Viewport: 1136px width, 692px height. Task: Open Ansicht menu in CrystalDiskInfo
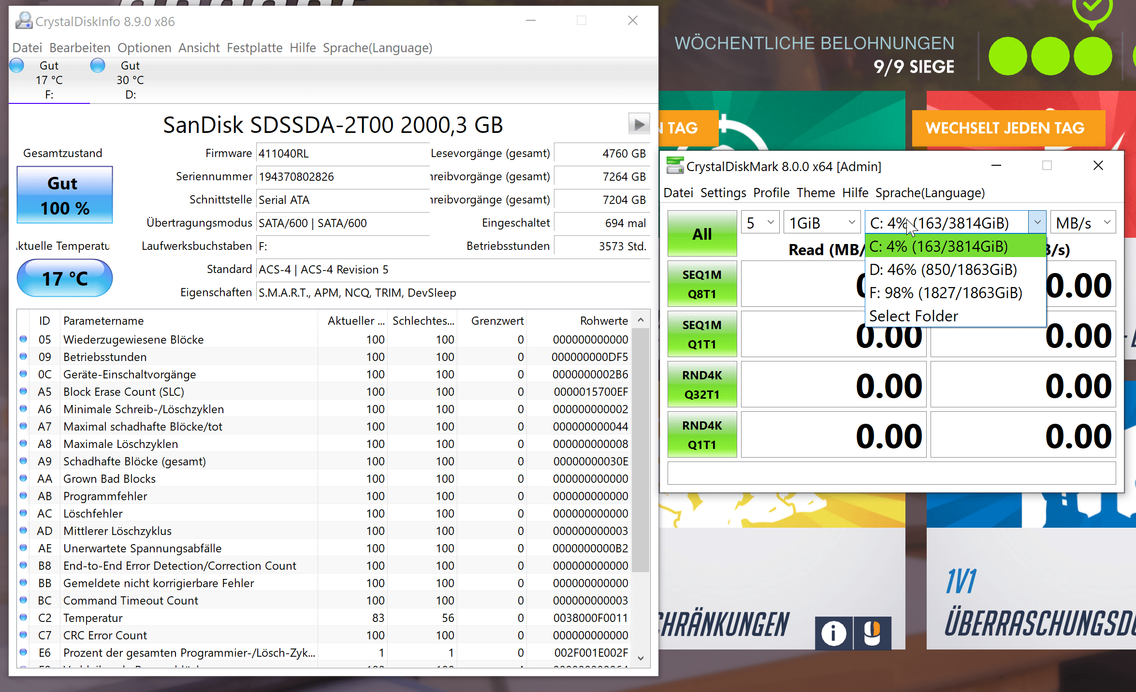coord(199,48)
